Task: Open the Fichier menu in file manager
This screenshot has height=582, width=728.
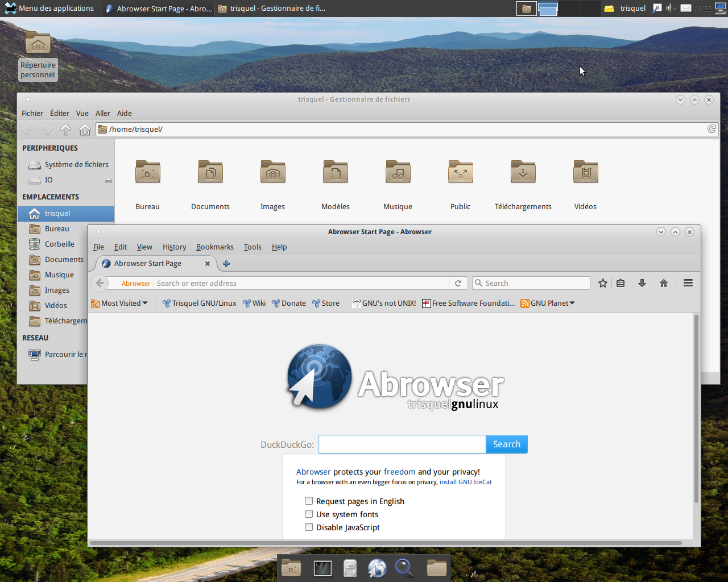Action: tap(32, 114)
